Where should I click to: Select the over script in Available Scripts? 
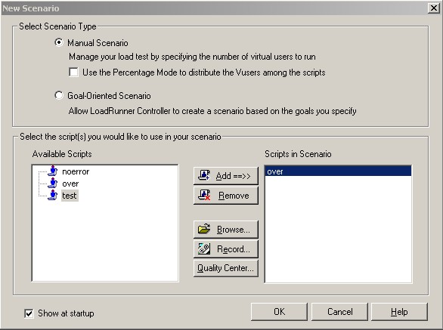point(70,184)
